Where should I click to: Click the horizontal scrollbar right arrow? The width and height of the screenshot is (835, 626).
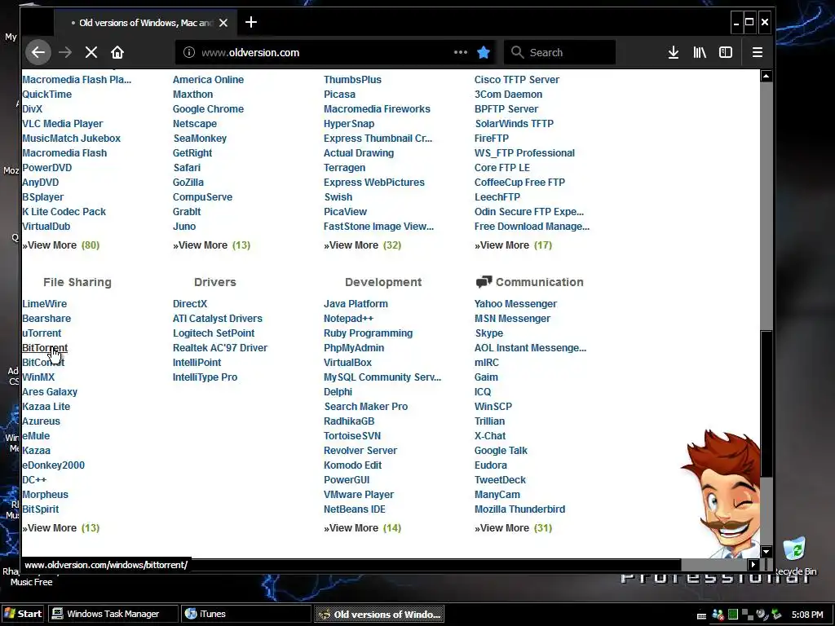(x=753, y=564)
